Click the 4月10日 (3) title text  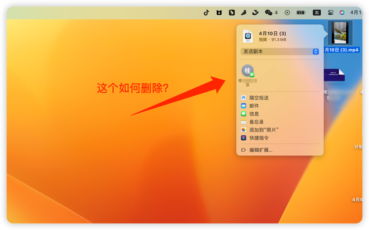[x=272, y=34]
